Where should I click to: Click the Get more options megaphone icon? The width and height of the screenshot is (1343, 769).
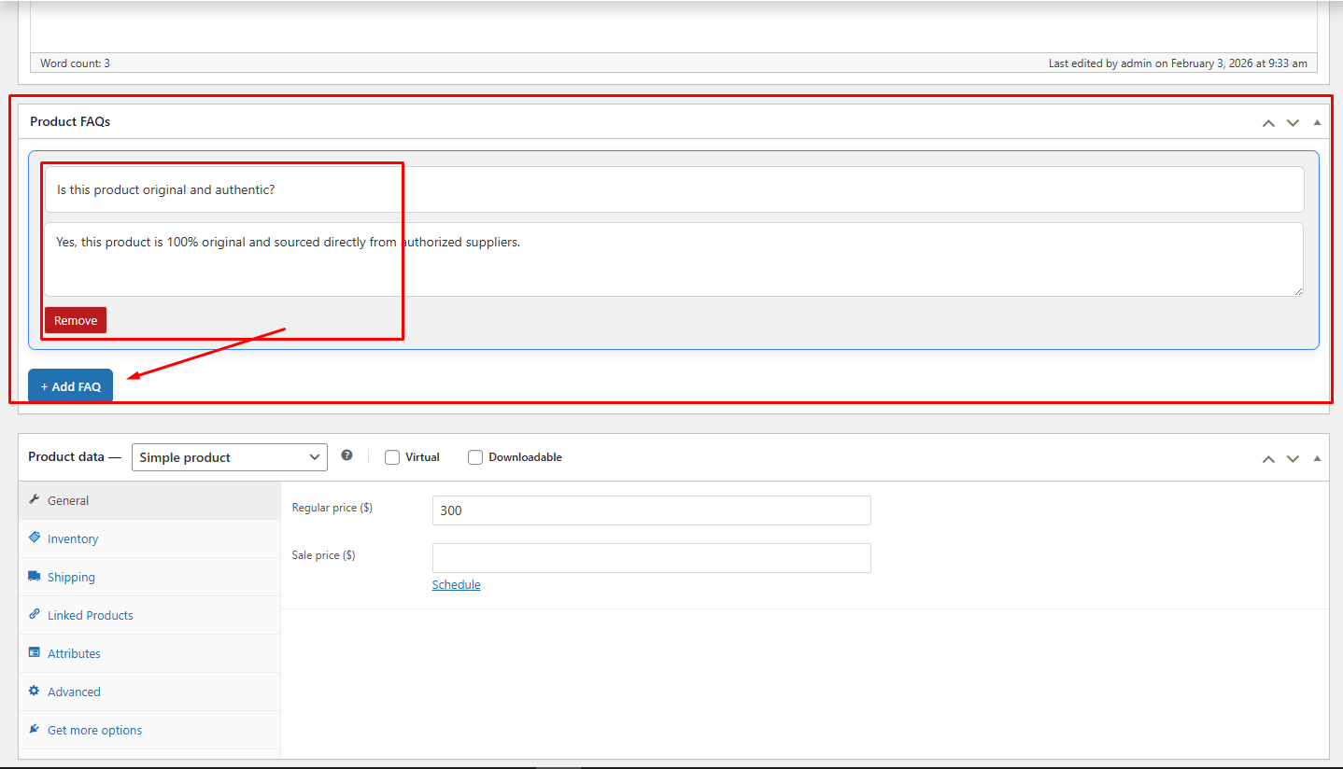click(34, 729)
